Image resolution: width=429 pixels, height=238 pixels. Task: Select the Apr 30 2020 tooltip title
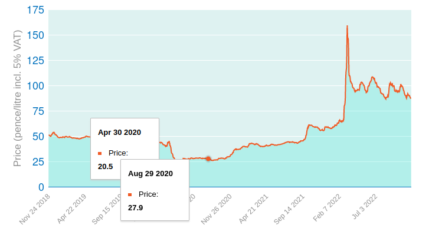point(119,133)
